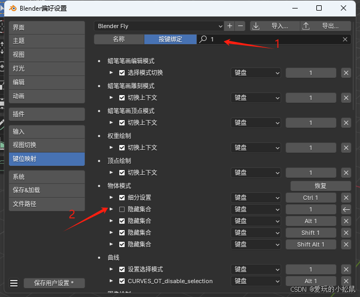This screenshot has width=360, height=297.
Task: Click the 导出 export keymap button
Action: click(325, 26)
